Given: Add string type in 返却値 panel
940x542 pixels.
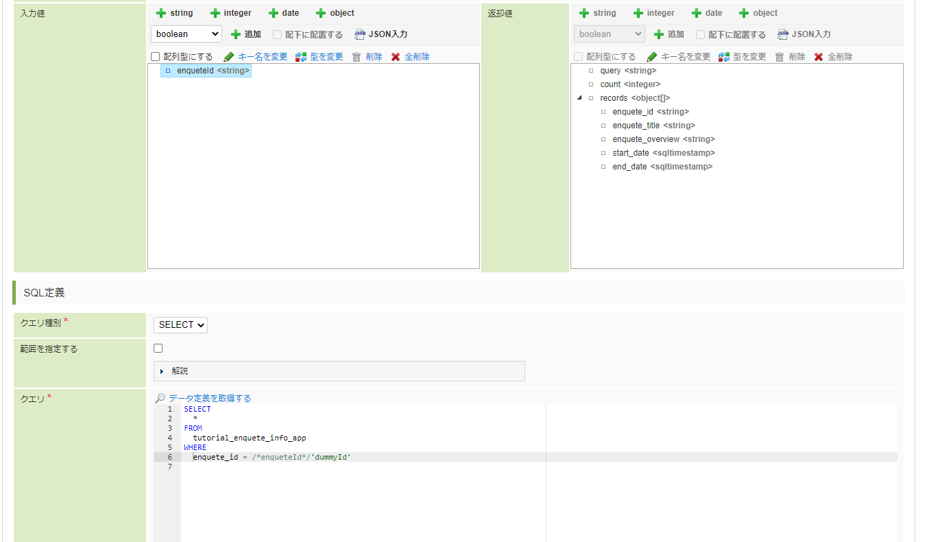Looking at the screenshot, I should (598, 13).
